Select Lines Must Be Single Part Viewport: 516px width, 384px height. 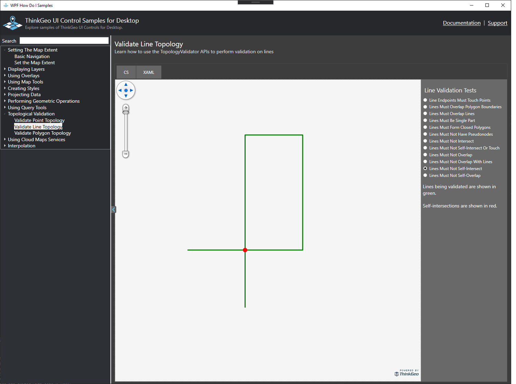[x=449, y=121]
